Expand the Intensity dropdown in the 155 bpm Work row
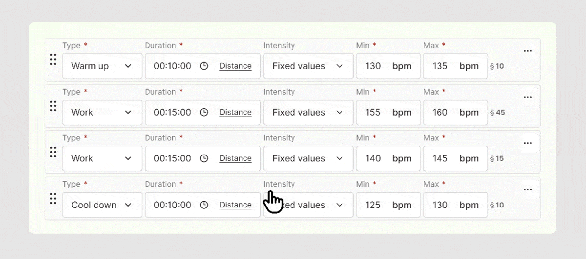The width and height of the screenshot is (586, 259). click(308, 113)
